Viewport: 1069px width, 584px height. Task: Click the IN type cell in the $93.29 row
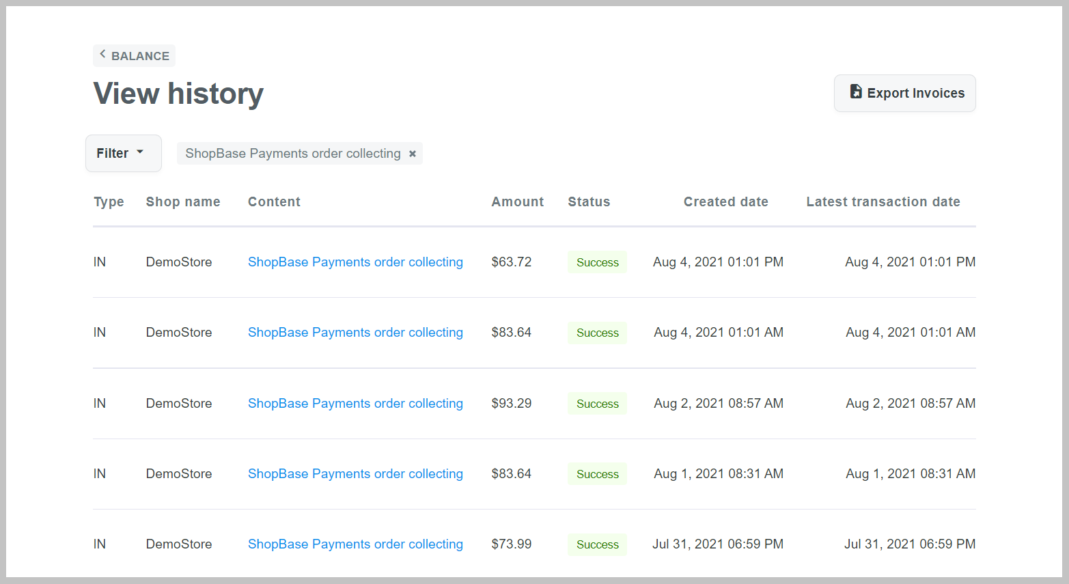[x=100, y=403]
